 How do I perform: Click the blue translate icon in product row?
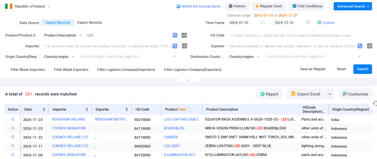(175, 35)
